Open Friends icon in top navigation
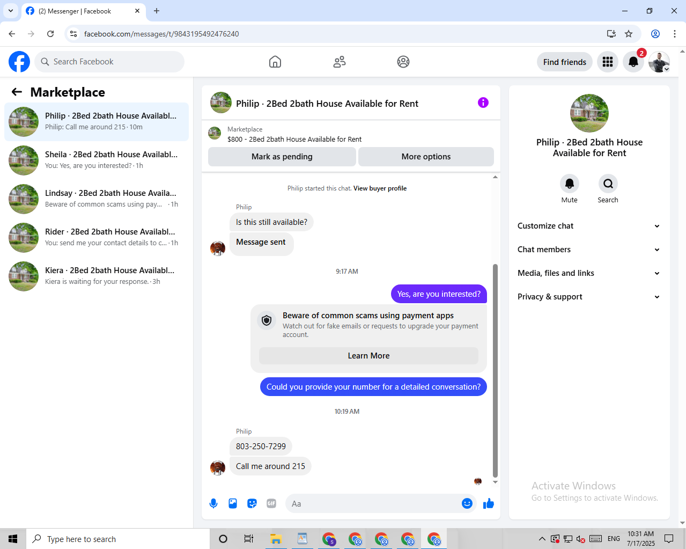Viewport: 686px width, 549px height. click(x=340, y=62)
